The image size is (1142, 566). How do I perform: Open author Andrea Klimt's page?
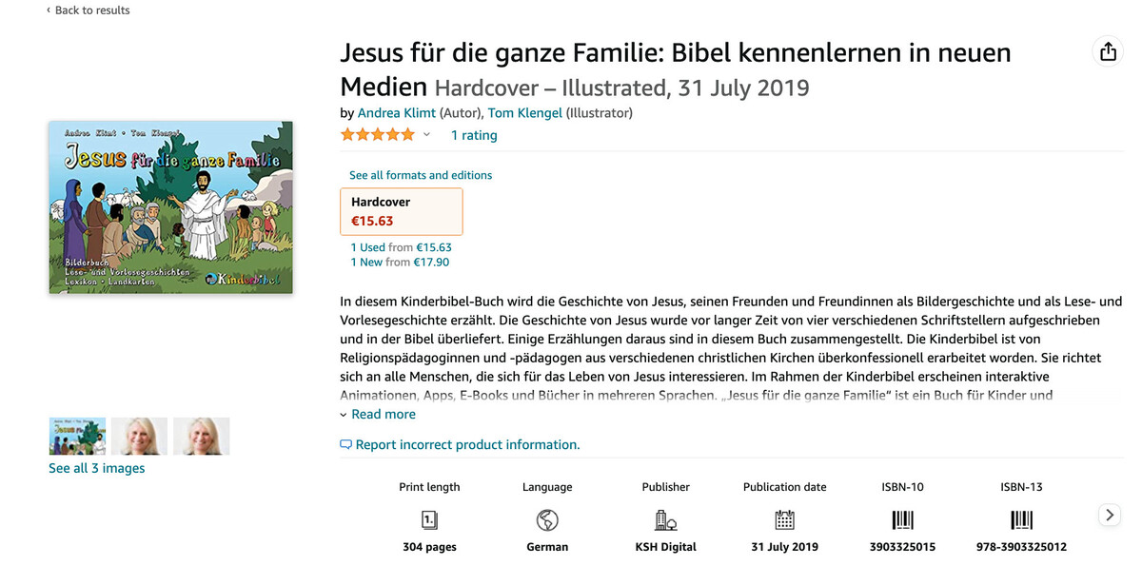(396, 113)
